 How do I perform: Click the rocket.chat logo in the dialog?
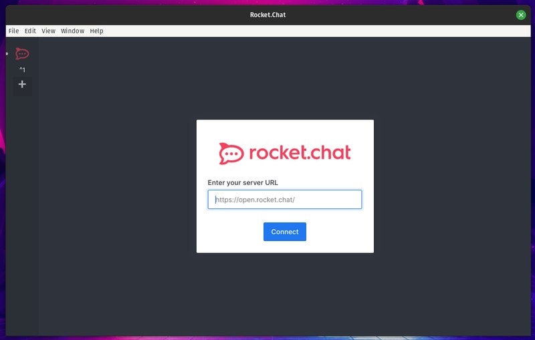coord(285,153)
